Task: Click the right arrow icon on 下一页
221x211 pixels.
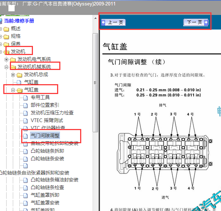Action: point(206,22)
